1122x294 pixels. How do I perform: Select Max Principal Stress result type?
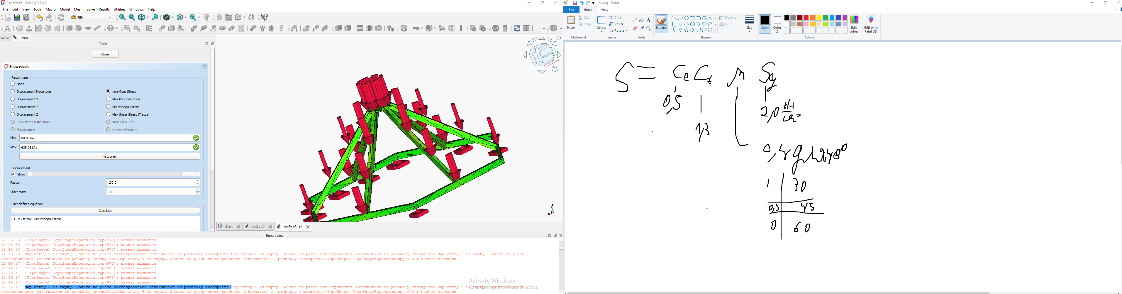pos(123,99)
